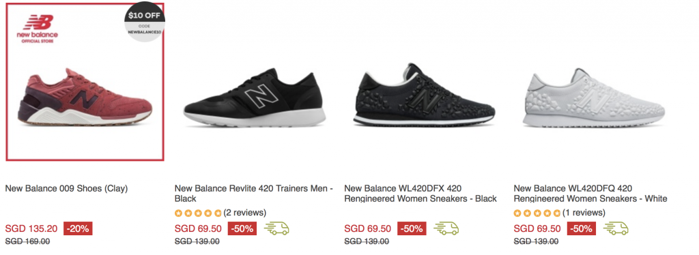The height and width of the screenshot is (255, 699).
Task: Open the black Revlite 420 shoe image
Action: click(255, 98)
